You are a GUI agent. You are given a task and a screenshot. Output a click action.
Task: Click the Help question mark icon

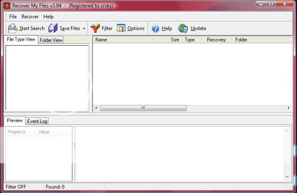[155, 28]
